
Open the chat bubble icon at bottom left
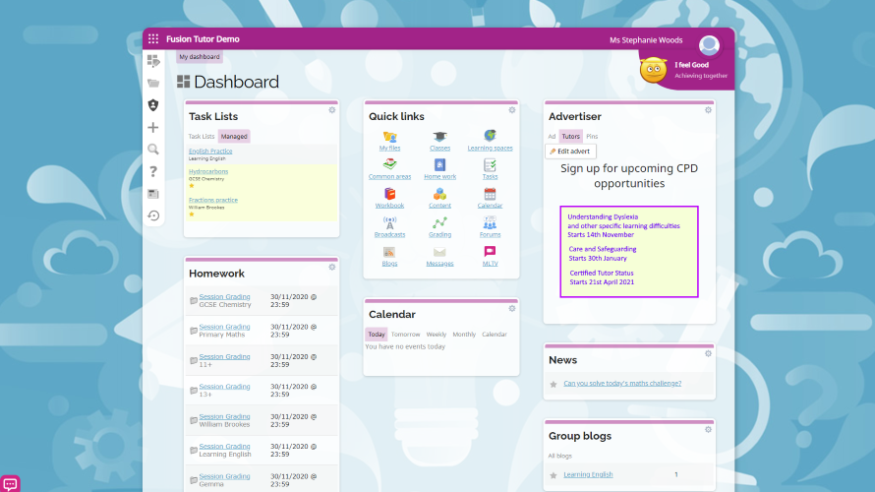[x=10, y=483]
